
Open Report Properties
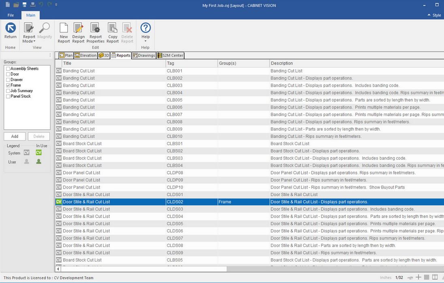point(96,32)
